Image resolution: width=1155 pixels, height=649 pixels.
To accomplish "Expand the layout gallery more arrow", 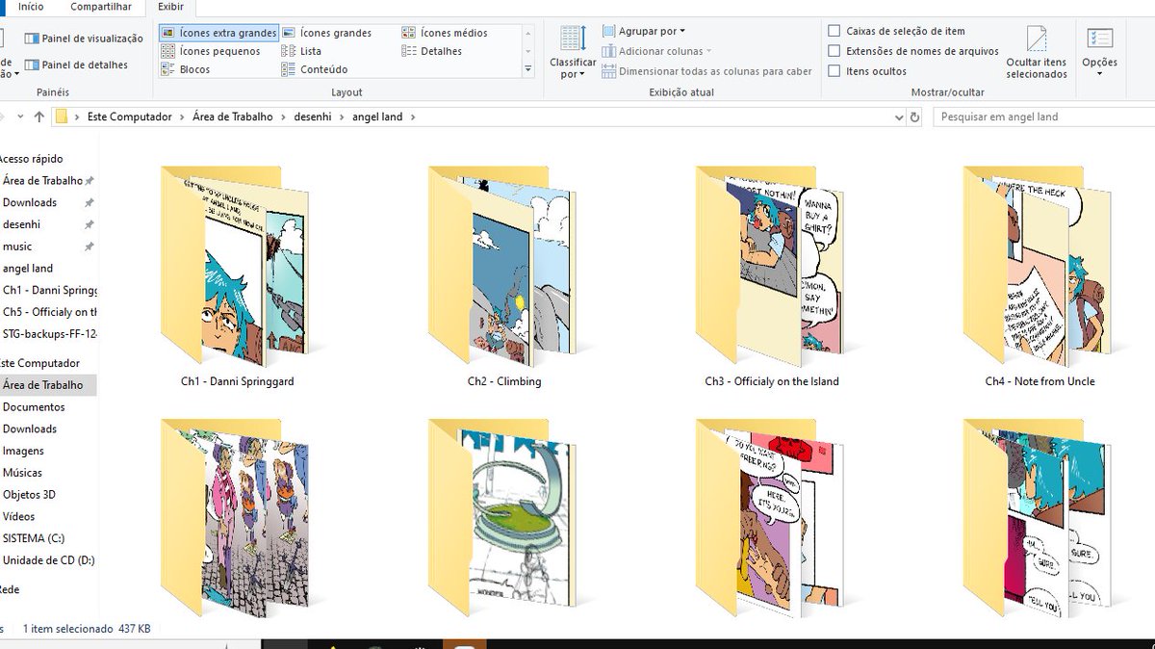I will tap(527, 69).
